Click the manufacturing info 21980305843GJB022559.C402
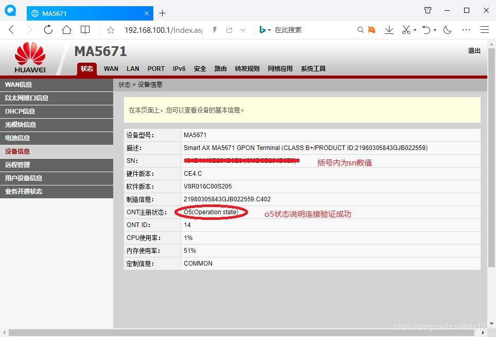Image resolution: width=496 pixels, height=337 pixels. [227, 199]
